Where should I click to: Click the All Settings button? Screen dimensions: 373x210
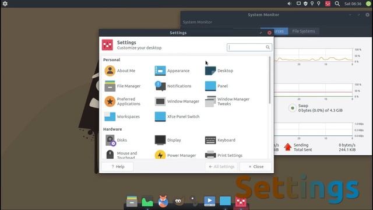coord(221,167)
